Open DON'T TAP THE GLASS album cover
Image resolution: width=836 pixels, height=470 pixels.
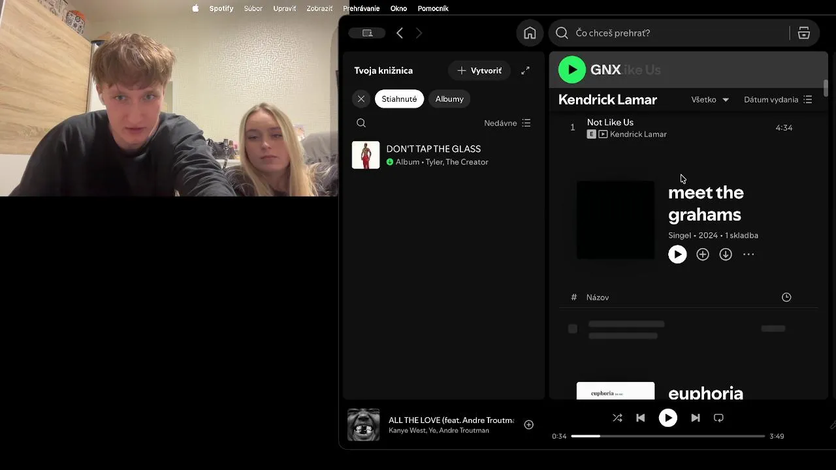(366, 155)
